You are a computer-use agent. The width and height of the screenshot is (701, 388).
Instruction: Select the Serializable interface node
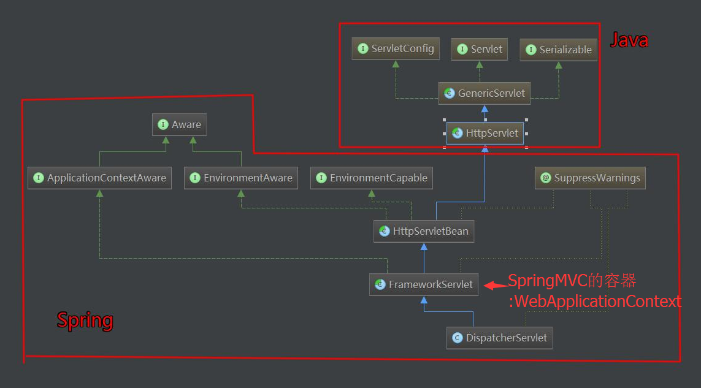(558, 50)
